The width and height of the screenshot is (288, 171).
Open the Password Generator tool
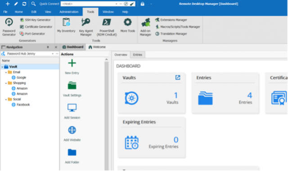(9, 27)
